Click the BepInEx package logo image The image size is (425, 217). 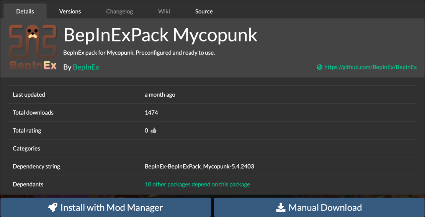(33, 48)
